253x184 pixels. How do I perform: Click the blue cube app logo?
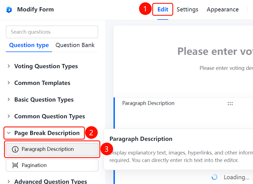[x=9, y=10]
